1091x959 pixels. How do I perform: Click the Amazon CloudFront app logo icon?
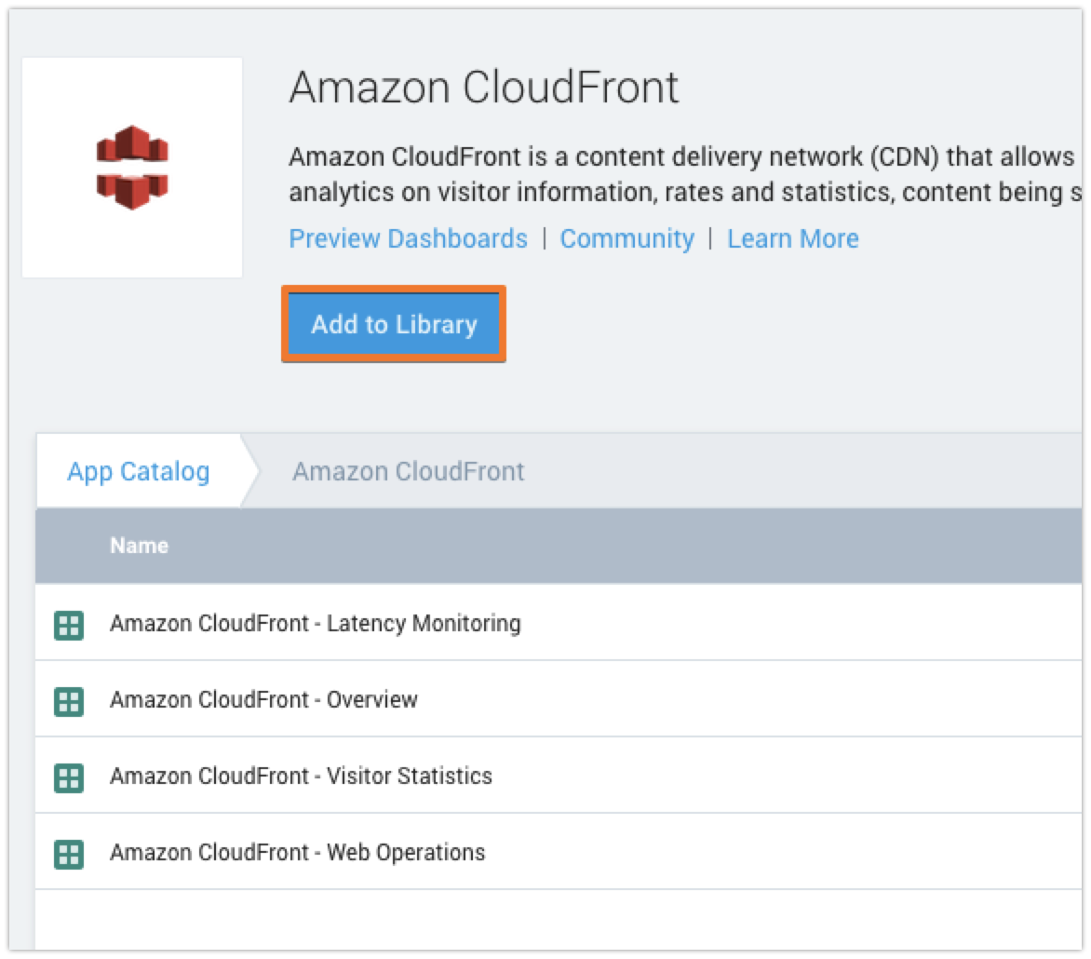point(131,168)
